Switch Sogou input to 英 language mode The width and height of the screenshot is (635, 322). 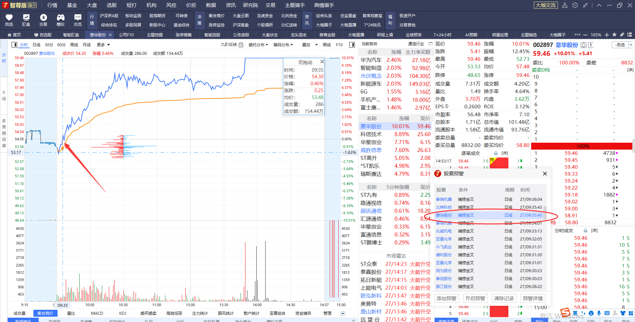tap(575, 313)
